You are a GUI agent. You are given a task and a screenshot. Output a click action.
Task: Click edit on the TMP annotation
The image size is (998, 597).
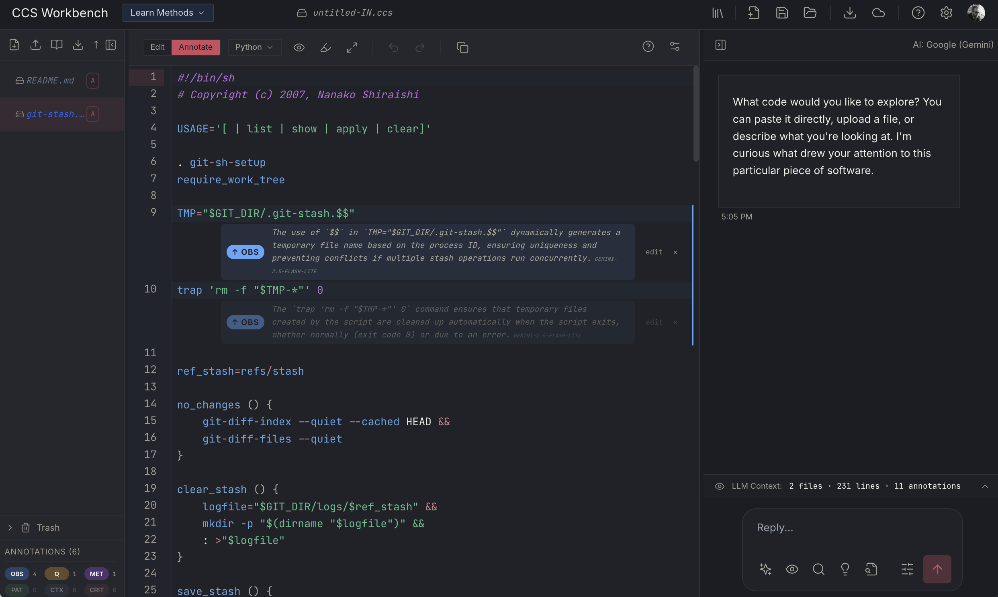(x=654, y=252)
